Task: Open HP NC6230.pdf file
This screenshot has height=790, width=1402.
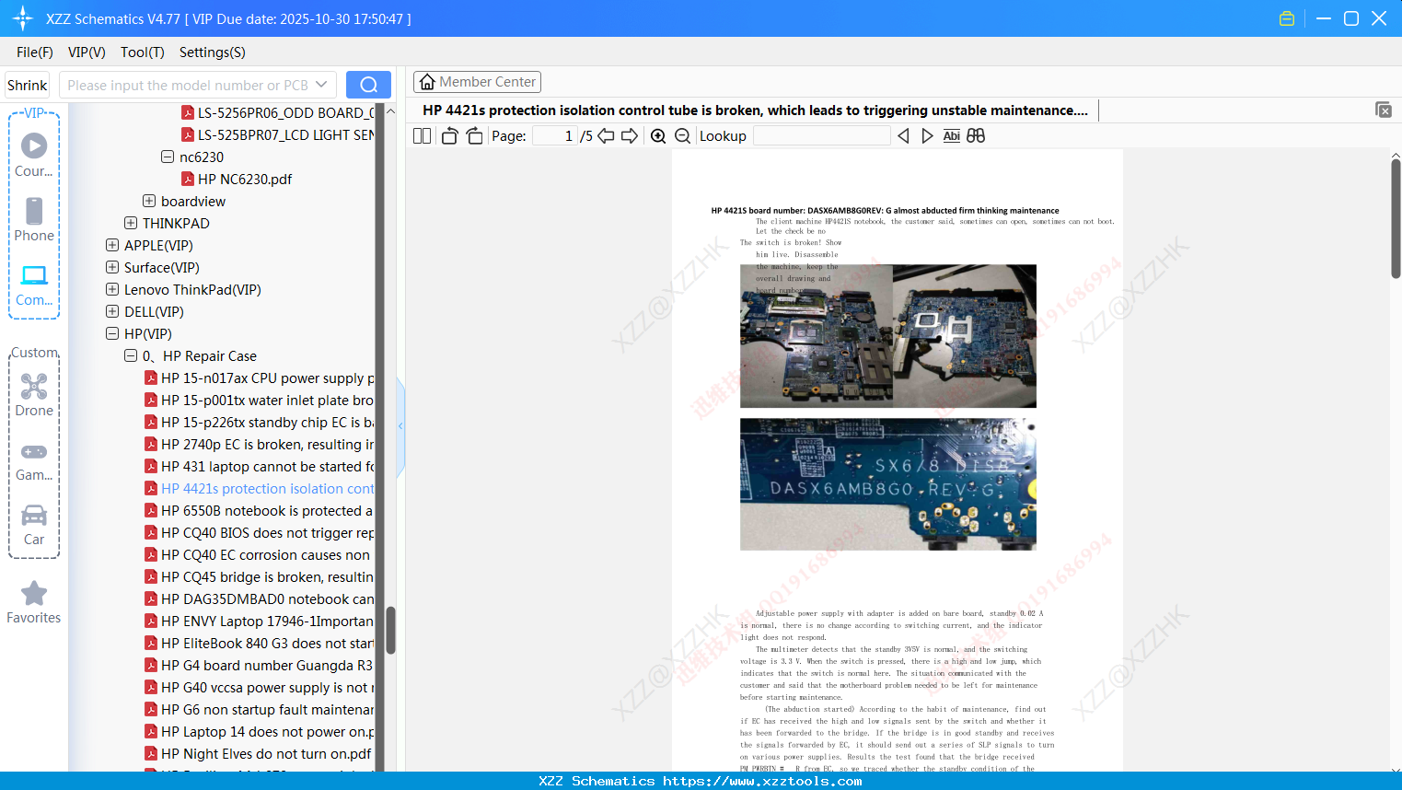Action: (245, 179)
